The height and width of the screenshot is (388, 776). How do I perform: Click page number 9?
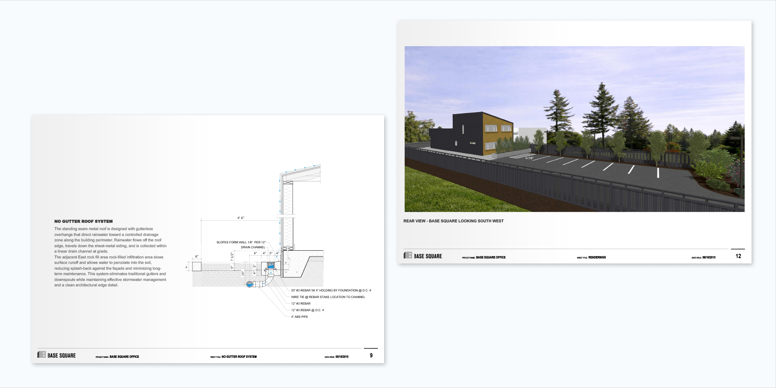[371, 355]
